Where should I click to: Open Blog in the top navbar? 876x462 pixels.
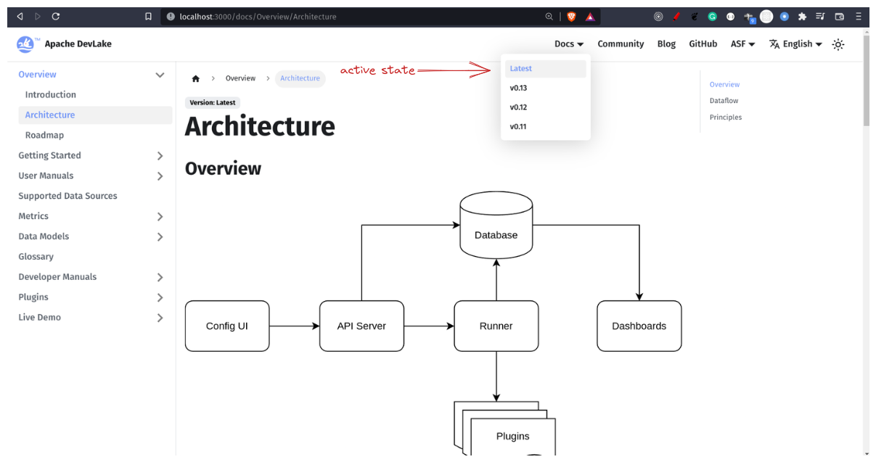click(x=666, y=44)
